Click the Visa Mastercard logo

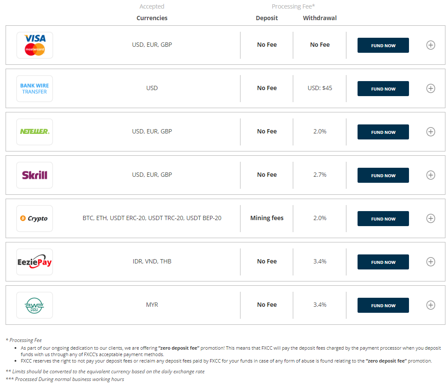click(x=35, y=45)
